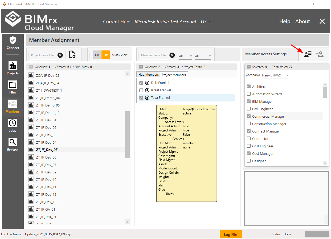
Task: Check the Civil Engineer role
Action: coord(249,109)
